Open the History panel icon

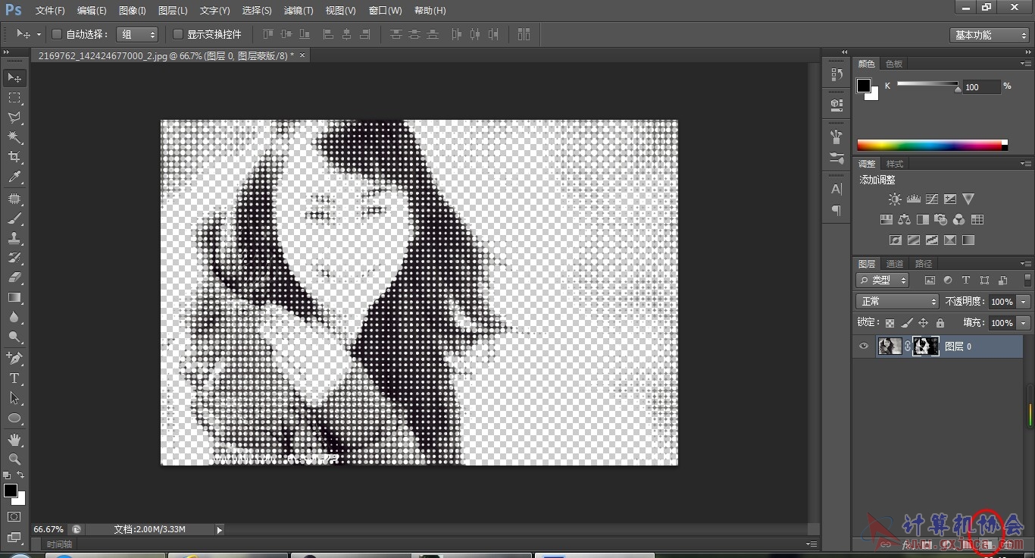point(836,74)
